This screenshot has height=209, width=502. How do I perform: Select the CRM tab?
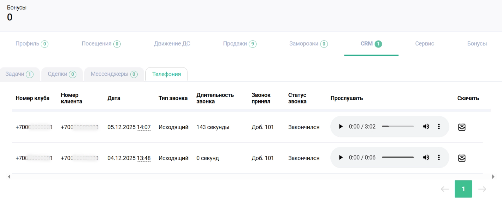(371, 44)
